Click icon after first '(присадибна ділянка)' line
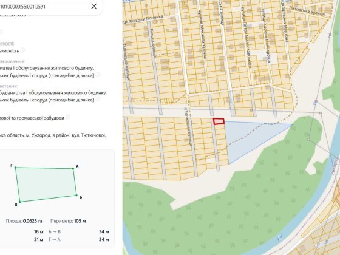 [x=98, y=74]
